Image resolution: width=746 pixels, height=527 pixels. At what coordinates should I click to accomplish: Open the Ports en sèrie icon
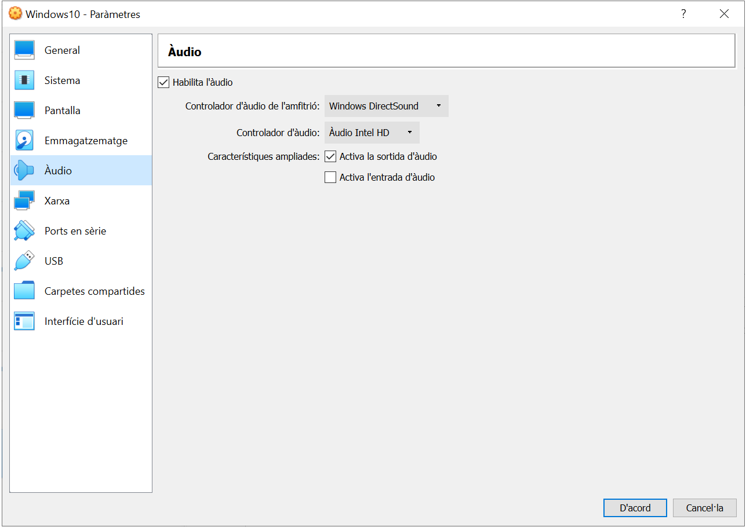[24, 231]
